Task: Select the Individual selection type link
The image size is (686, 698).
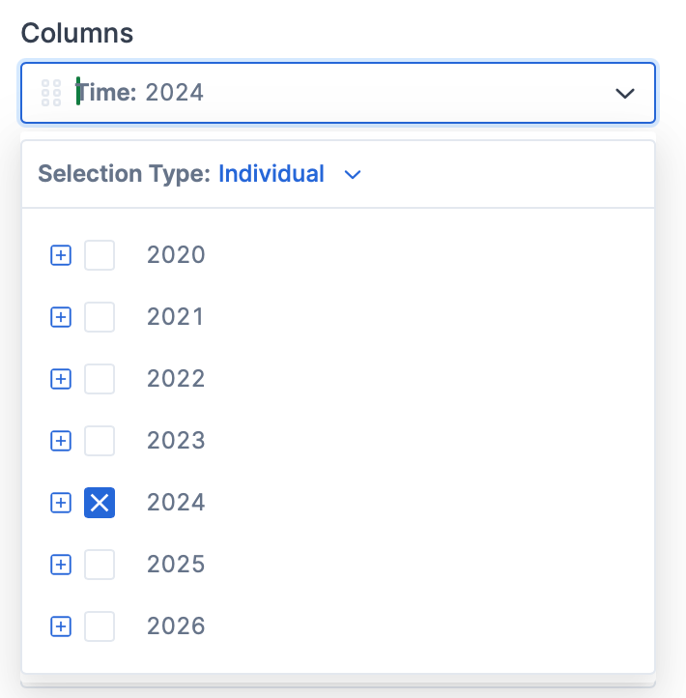Action: tap(272, 174)
